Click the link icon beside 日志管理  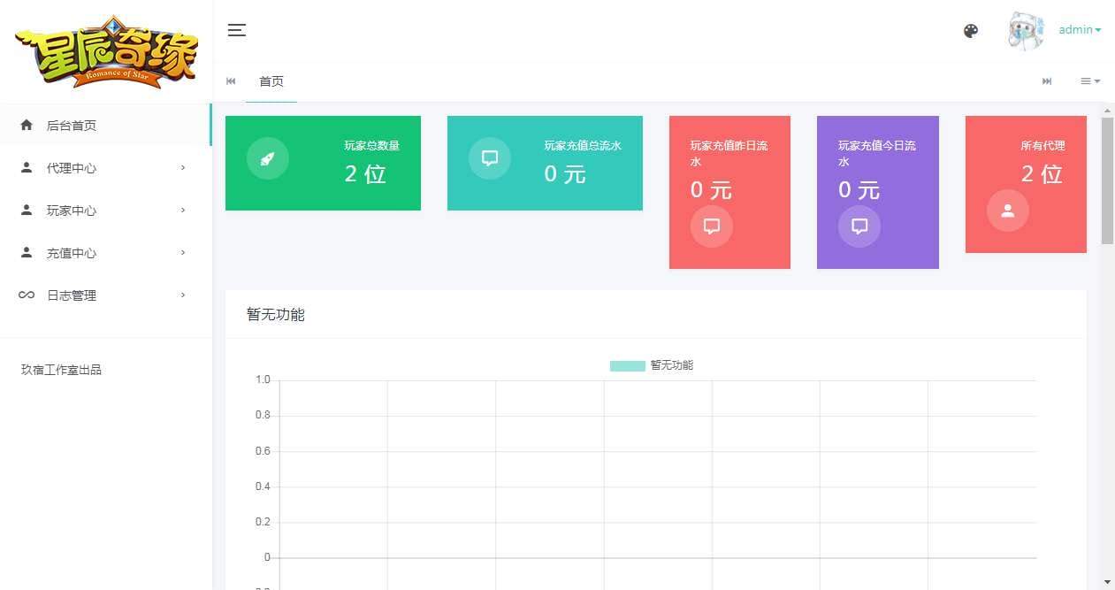click(27, 295)
